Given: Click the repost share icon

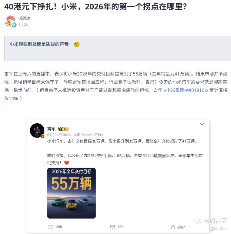Looking at the screenshot, I should click(51, 227).
